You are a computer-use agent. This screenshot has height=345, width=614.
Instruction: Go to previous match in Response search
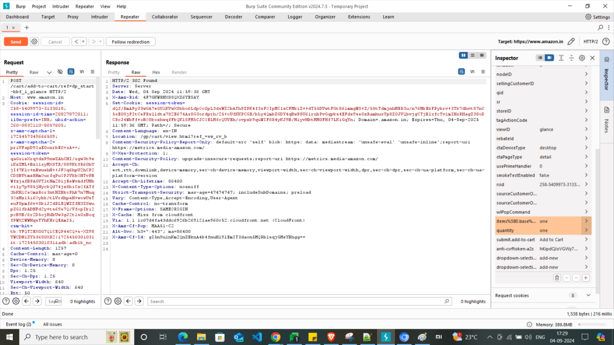128,302
